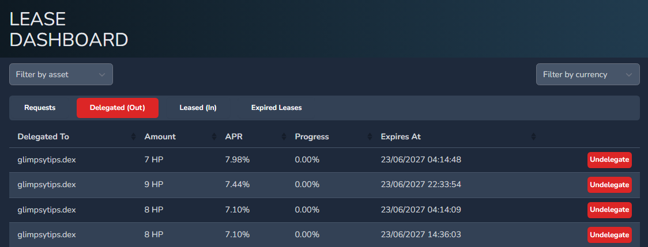View the Expired Leases tab
Image resolution: width=648 pixels, height=247 pixels.
point(276,108)
